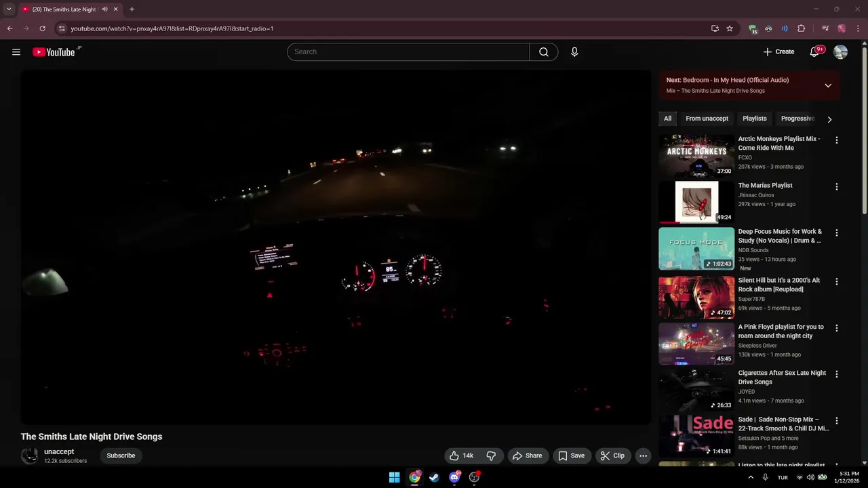The width and height of the screenshot is (868, 488).
Task: Open the Arctic Monkeys Playlist Mix thumbnail
Action: click(696, 155)
